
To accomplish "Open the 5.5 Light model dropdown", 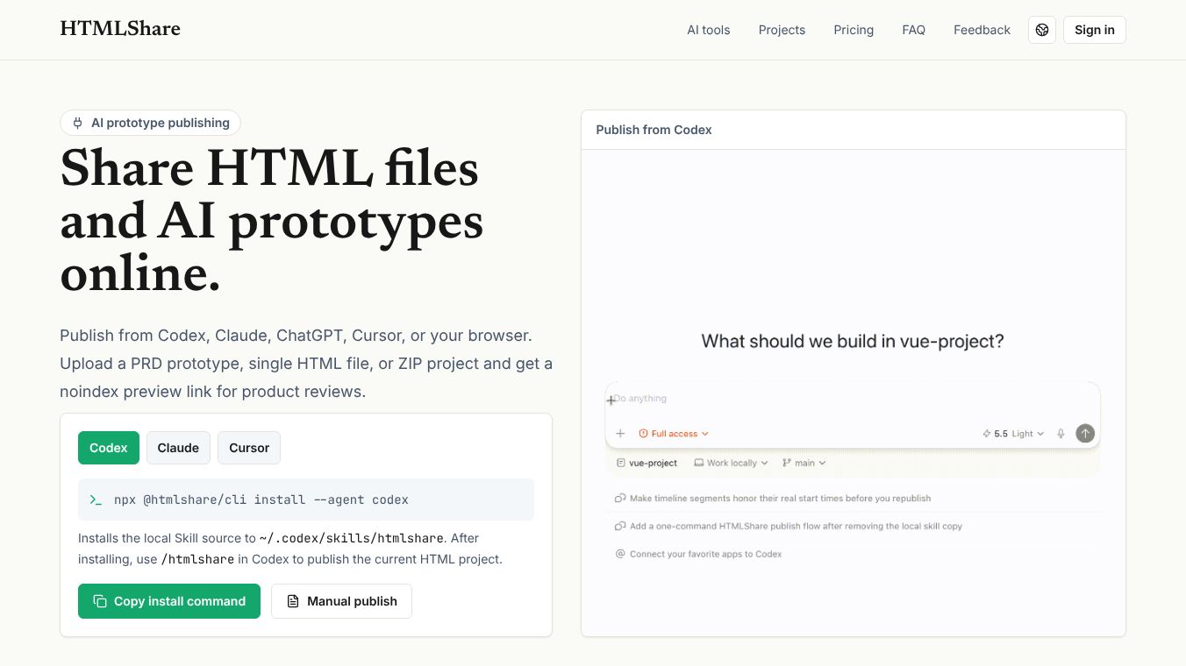I will [1013, 434].
